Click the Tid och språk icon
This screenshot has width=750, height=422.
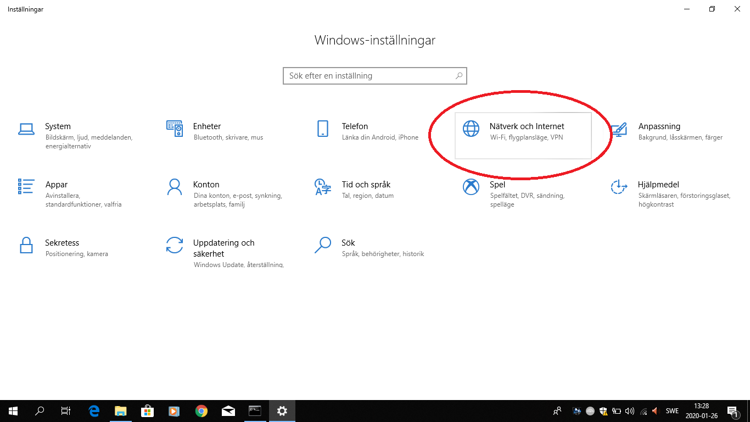point(323,187)
